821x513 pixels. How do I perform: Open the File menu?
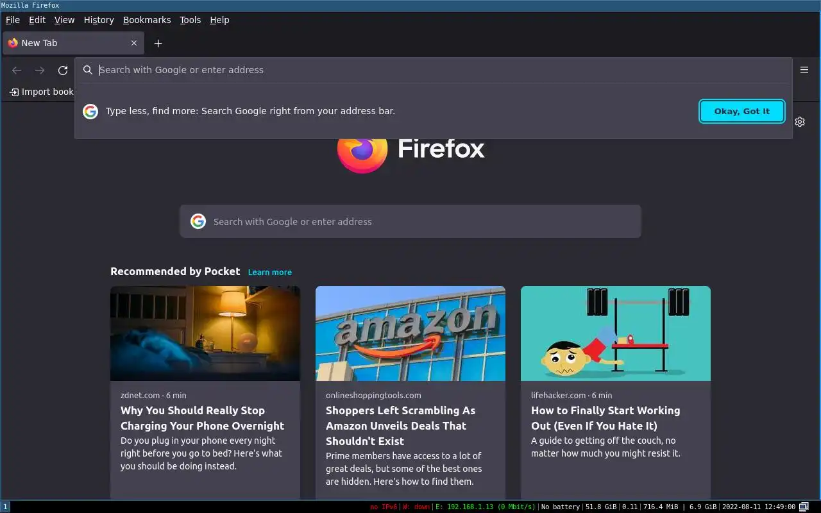13,20
